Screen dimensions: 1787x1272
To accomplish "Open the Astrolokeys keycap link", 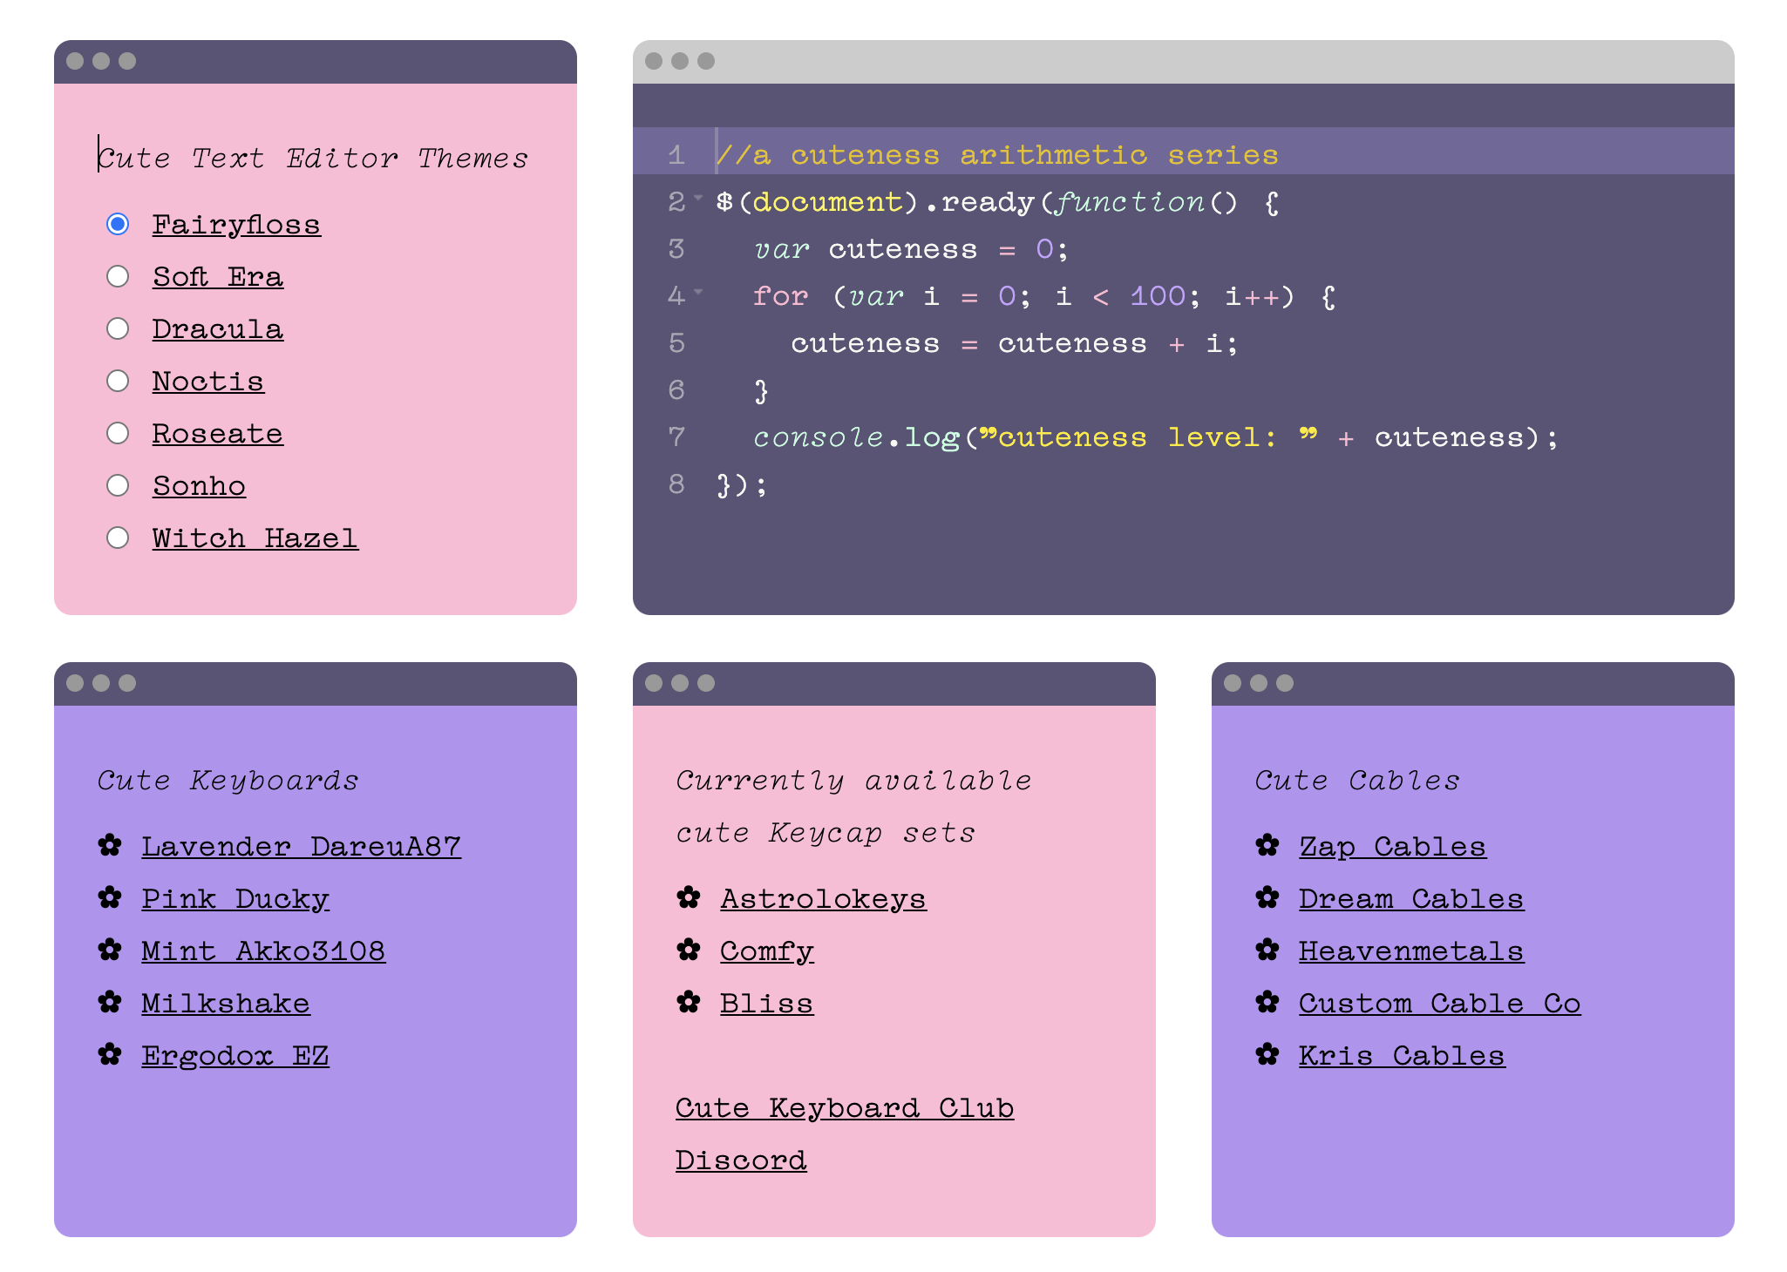I will [824, 899].
